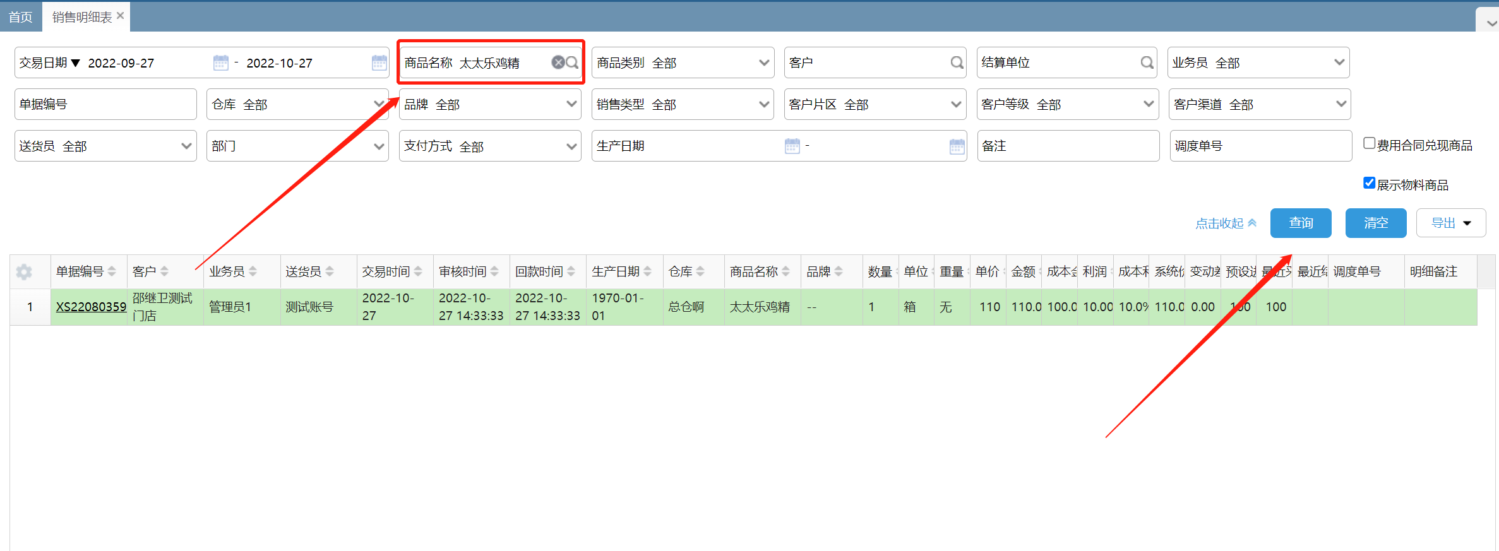Image resolution: width=1499 pixels, height=551 pixels.
Task: Sort by 品牌 column
Action: point(839,271)
